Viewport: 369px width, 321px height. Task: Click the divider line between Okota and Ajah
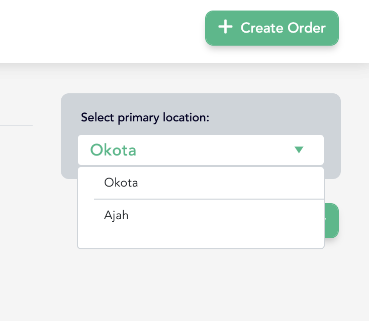coord(201,199)
